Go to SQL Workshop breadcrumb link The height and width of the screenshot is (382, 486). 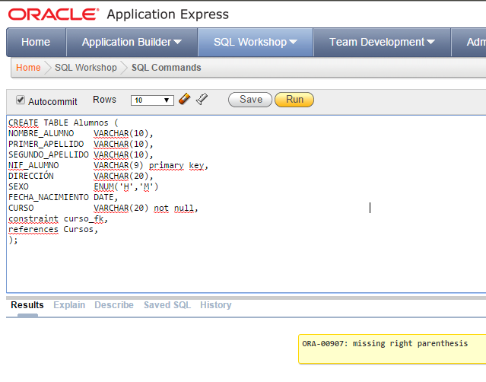[x=86, y=68]
